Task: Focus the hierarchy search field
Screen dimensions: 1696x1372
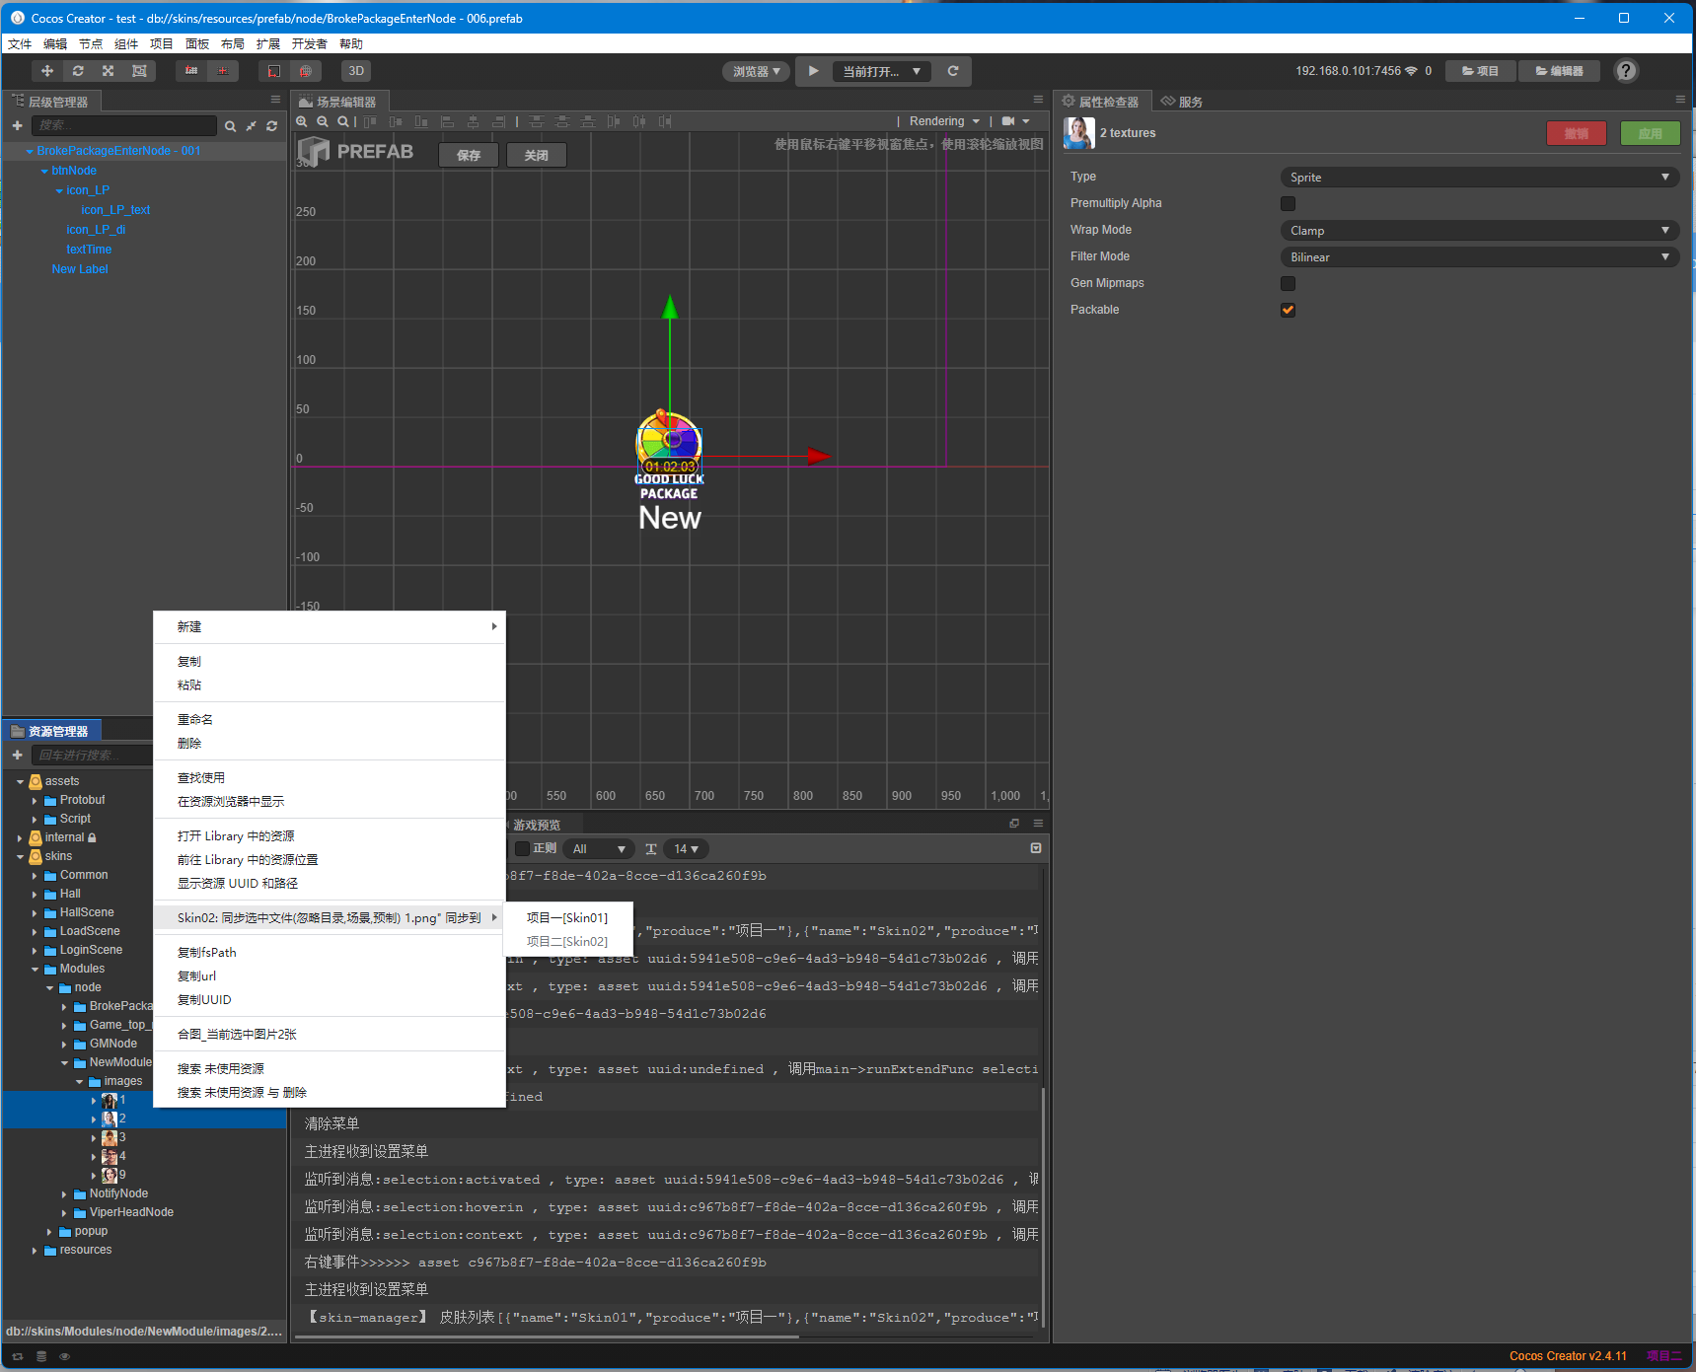Action: coord(124,125)
